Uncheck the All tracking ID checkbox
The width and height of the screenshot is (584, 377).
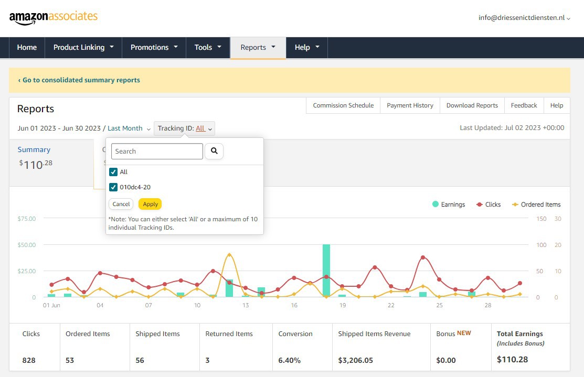click(x=113, y=172)
